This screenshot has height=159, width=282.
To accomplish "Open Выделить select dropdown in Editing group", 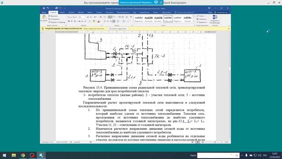I will [x=202, y=22].
